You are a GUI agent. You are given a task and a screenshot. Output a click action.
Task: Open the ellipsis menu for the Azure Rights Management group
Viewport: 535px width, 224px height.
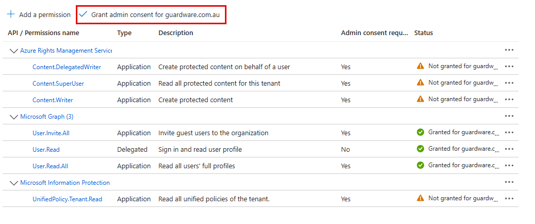coord(509,50)
